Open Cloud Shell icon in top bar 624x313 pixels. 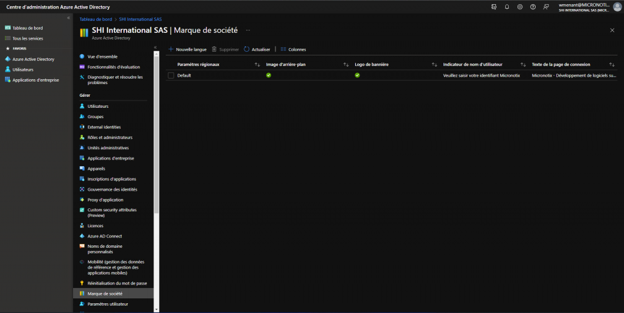pos(494,7)
